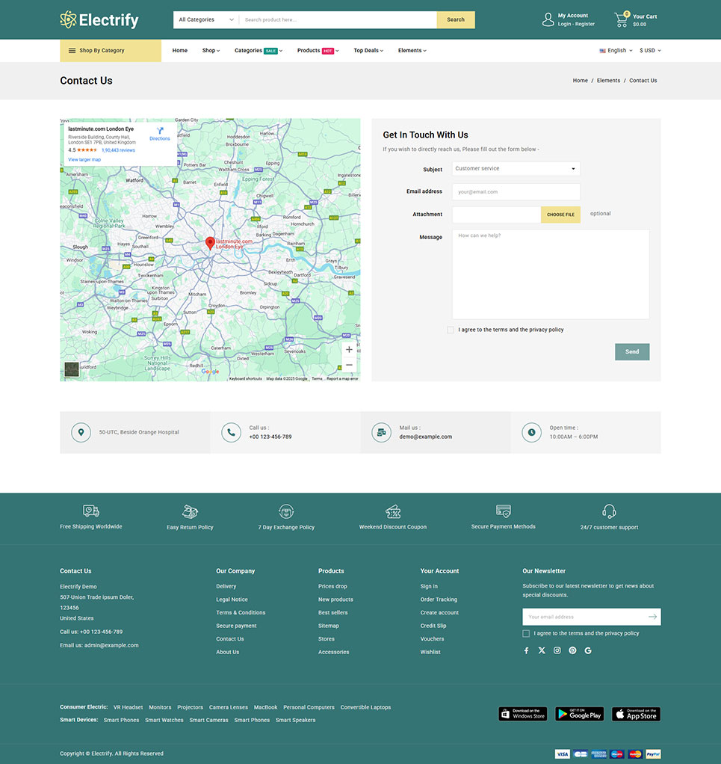Open the View larger map link
The width and height of the screenshot is (721, 764).
click(84, 160)
